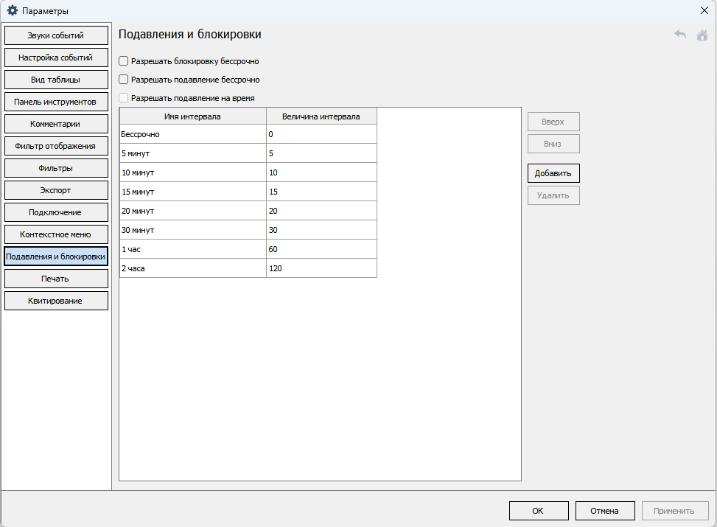Image resolution: width=717 pixels, height=527 pixels.
Task: Toggle 'Разрешать подавление бессрочно' checkbox
Action: pyautogui.click(x=124, y=80)
